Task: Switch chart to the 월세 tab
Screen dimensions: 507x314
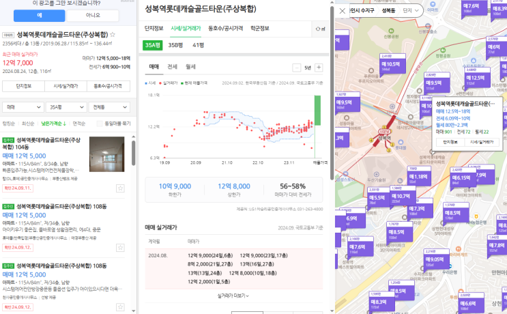Action: [x=190, y=67]
